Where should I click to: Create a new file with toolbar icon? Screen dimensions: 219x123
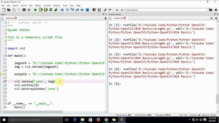point(4,10)
